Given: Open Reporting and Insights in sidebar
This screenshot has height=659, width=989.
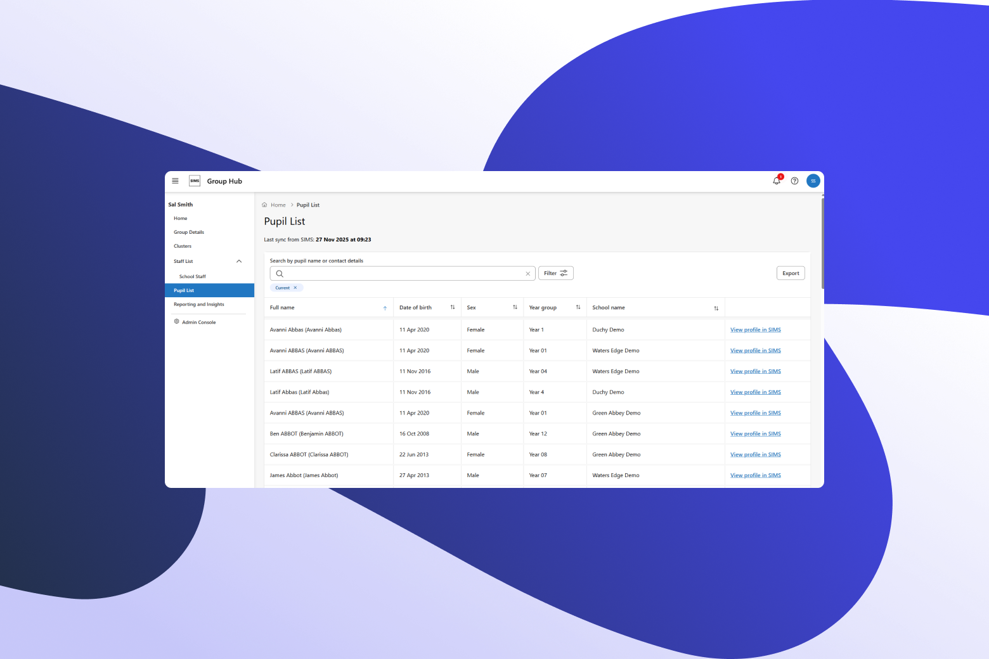Looking at the screenshot, I should point(199,305).
